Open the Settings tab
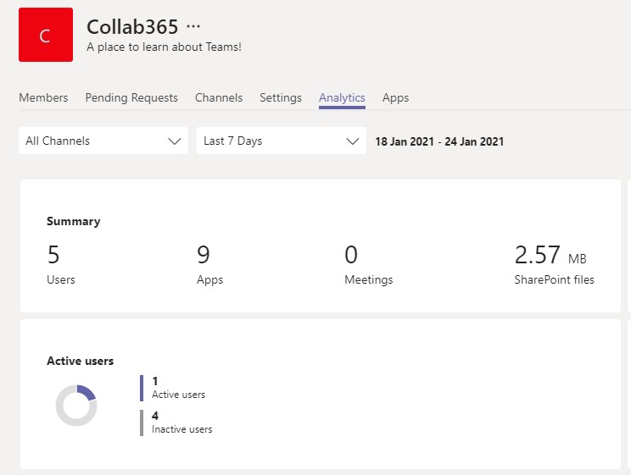The width and height of the screenshot is (631, 475). click(x=281, y=97)
